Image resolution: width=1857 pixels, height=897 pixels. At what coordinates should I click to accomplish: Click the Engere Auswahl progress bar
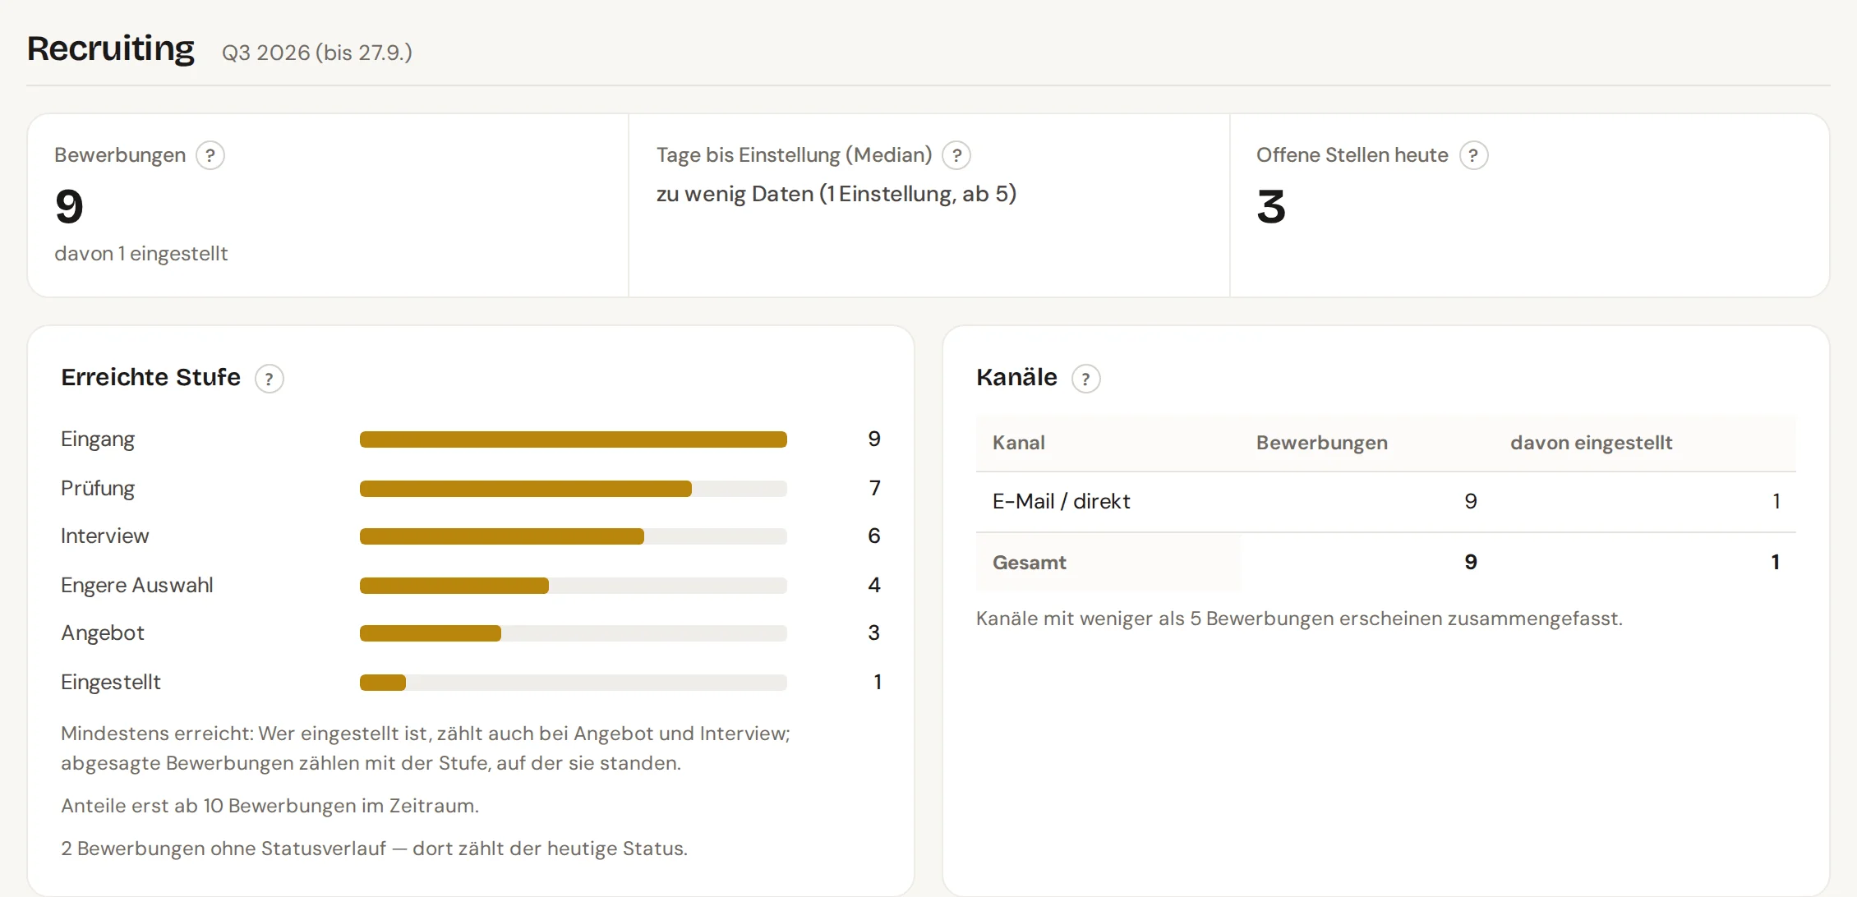(574, 586)
